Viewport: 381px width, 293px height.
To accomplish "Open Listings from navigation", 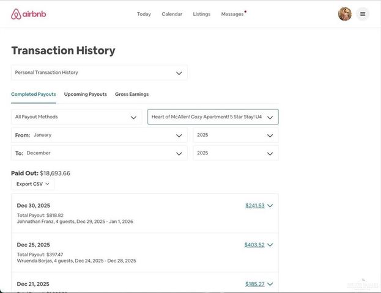I will (x=201, y=14).
